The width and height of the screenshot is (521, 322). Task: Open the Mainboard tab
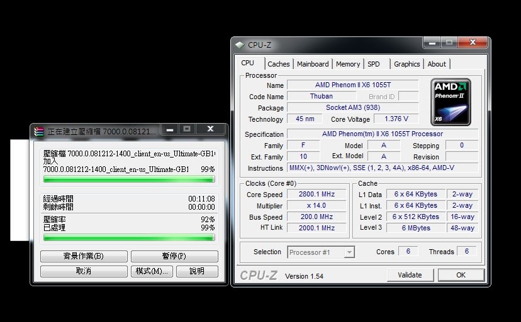tap(313, 64)
